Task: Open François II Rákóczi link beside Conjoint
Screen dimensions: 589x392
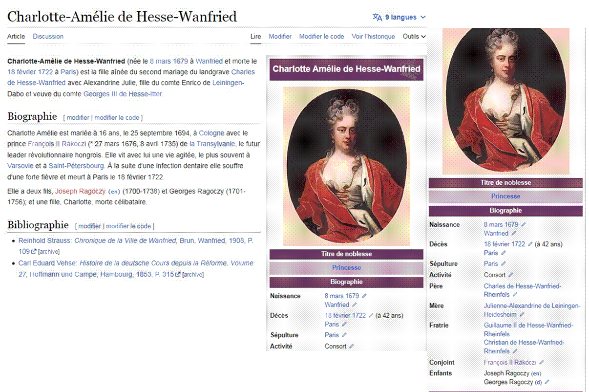Action: coord(510,363)
